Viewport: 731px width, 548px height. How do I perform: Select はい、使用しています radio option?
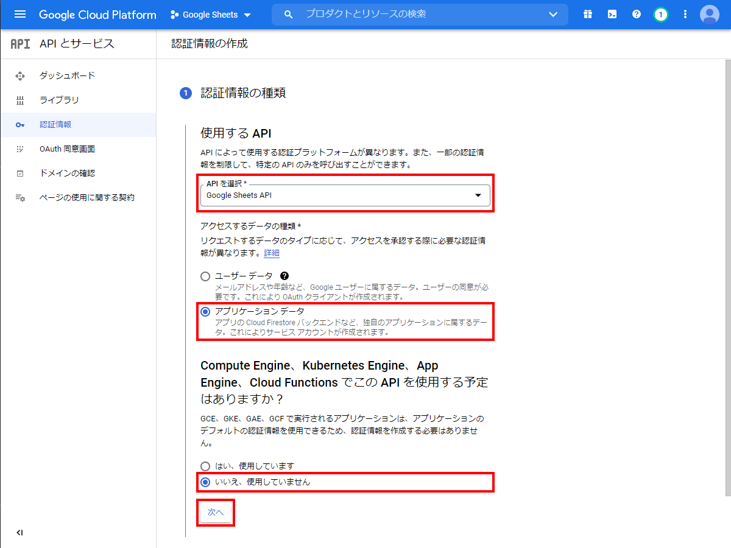(205, 466)
